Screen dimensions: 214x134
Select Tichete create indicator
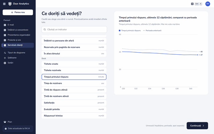[74, 64]
